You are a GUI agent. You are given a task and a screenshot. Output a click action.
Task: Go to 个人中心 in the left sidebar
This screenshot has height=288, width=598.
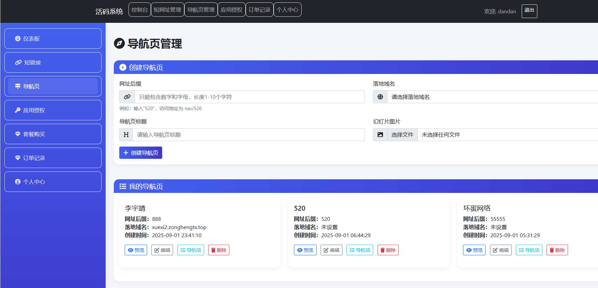(53, 182)
